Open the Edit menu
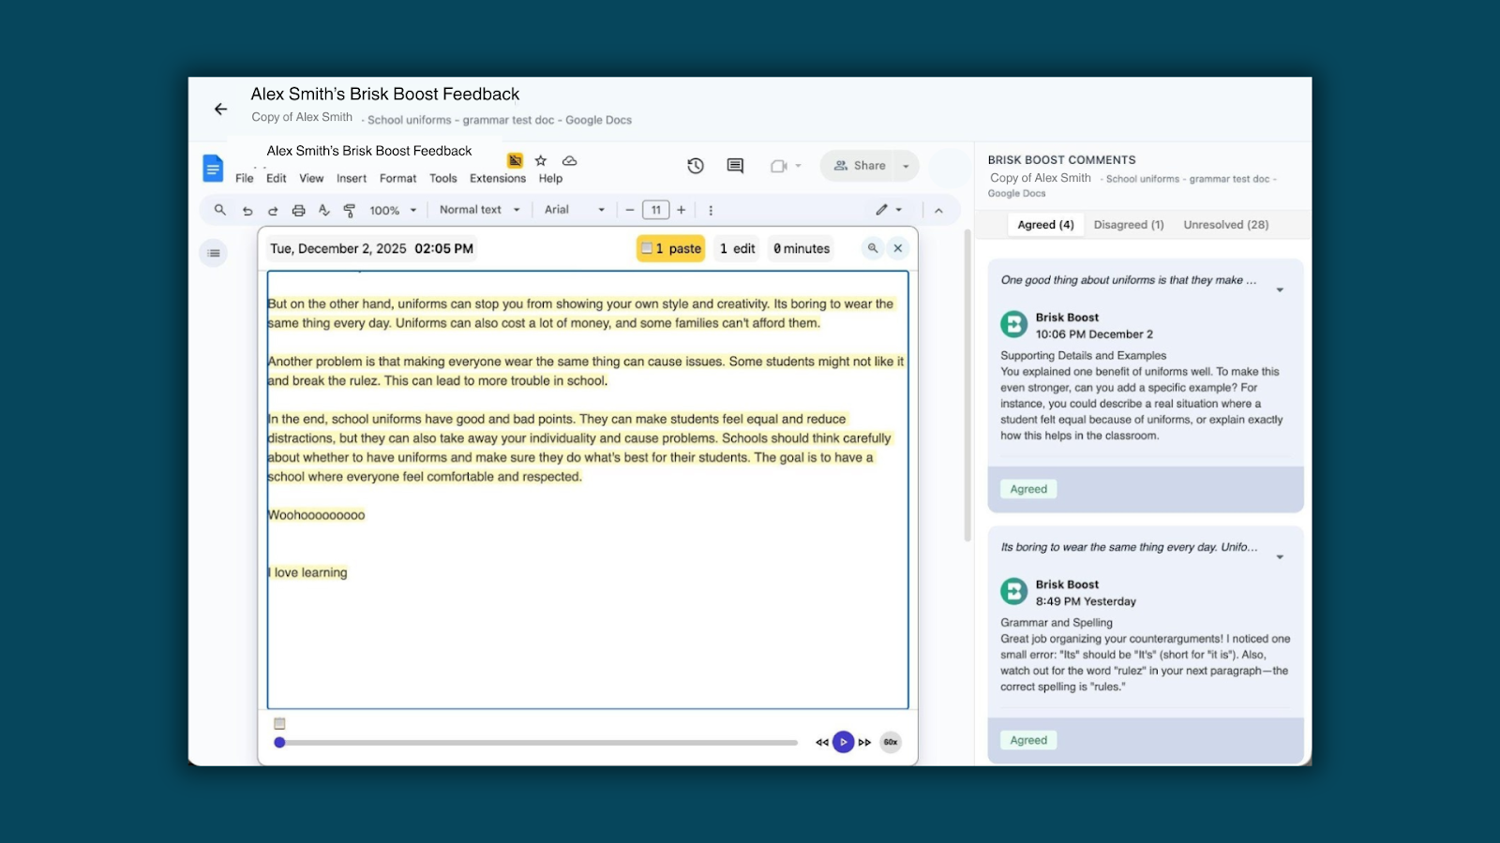Image resolution: width=1500 pixels, height=843 pixels. 277,178
